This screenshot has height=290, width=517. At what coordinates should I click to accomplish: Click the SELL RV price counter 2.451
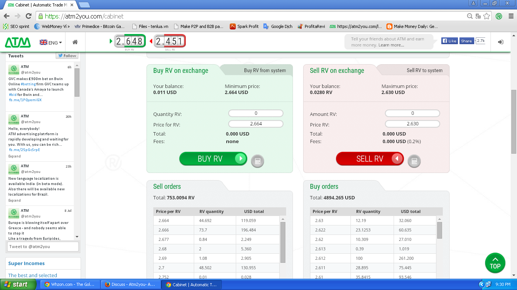[170, 41]
